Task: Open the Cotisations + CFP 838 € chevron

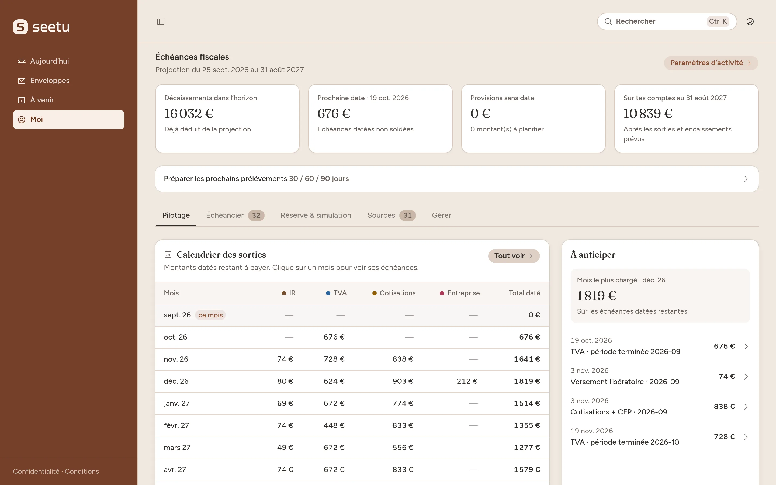Action: coord(746,407)
